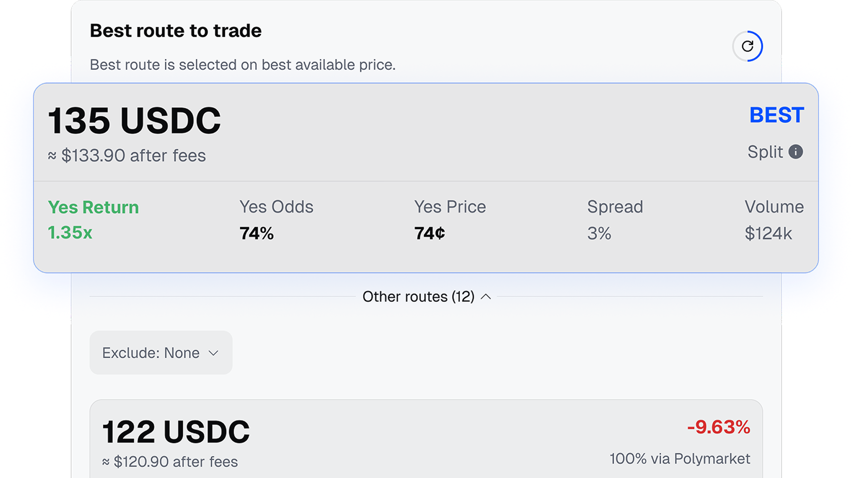Viewport: 852px width, 478px height.
Task: Open the Exclude: None dropdown
Action: [161, 353]
